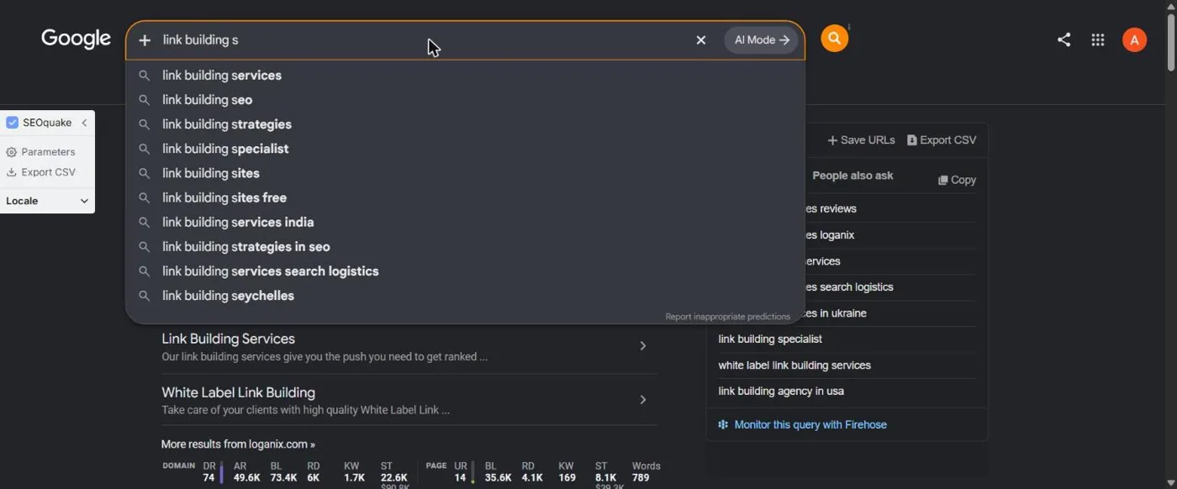Click the plus icon in search bar
Viewport: 1177px width, 489px height.
click(x=145, y=40)
